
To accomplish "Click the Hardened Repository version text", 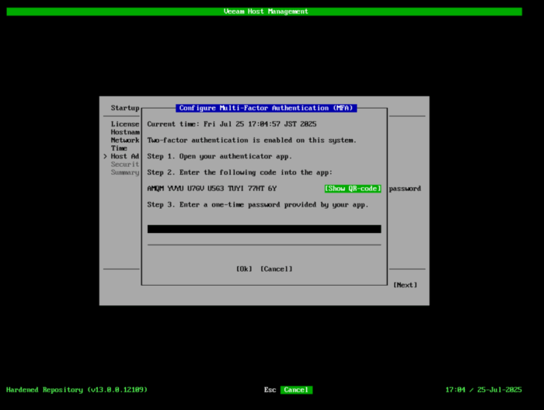I will [77, 390].
